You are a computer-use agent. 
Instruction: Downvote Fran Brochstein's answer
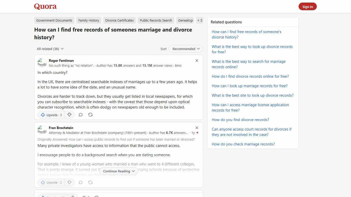tap(69, 182)
